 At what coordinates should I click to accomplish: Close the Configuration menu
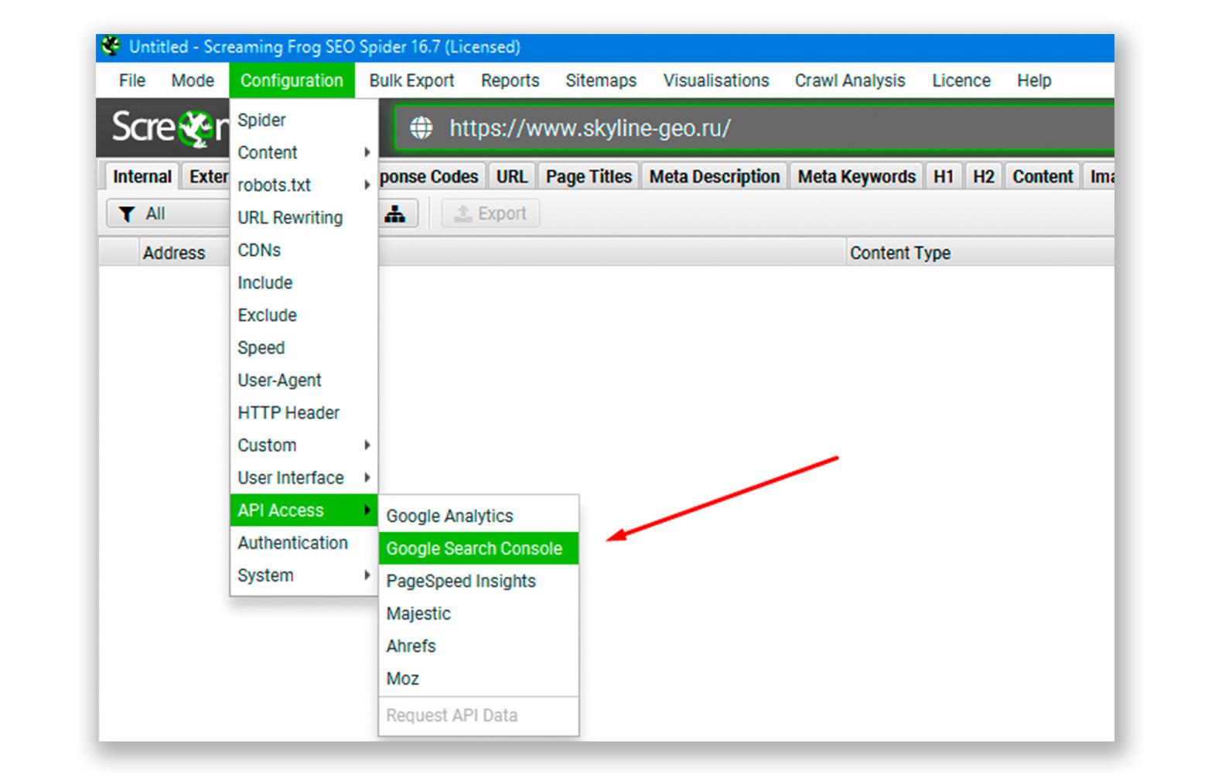292,80
